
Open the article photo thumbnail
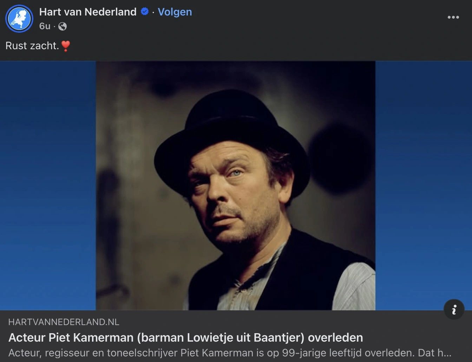[236, 186]
